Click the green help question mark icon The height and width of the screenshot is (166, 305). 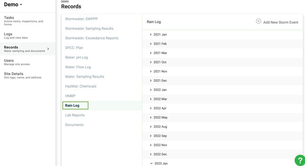click(x=300, y=160)
